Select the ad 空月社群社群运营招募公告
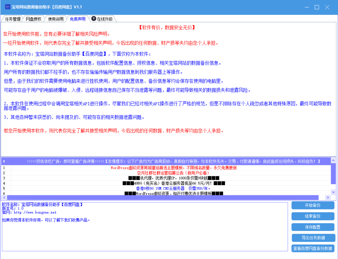Image resolution: width=338 pixels, height=259 pixels. pos(166,173)
